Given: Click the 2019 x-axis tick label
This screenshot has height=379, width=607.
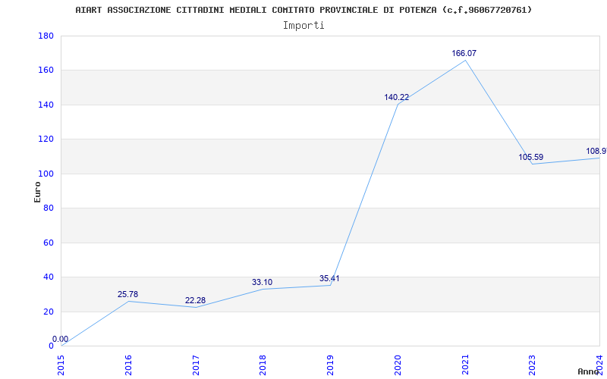Looking at the screenshot, I should click(330, 365).
